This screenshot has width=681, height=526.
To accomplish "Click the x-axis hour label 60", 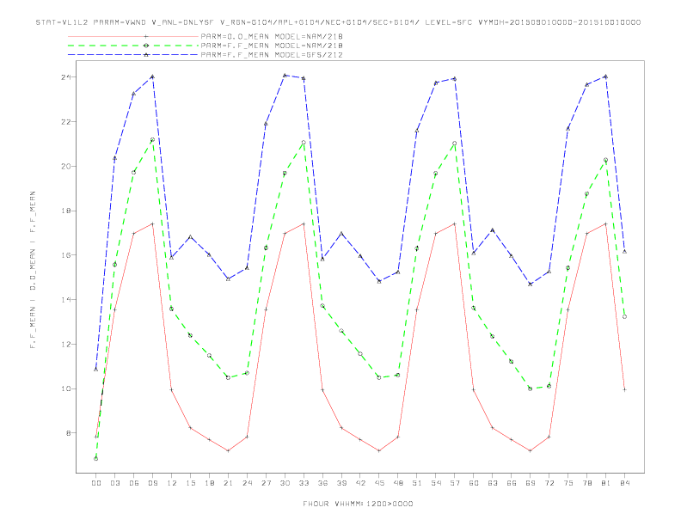I will 474,483.
